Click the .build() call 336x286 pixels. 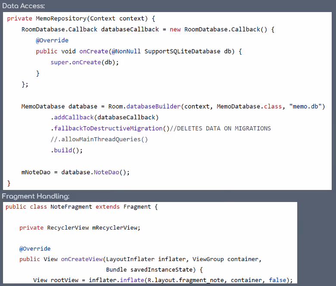click(66, 150)
